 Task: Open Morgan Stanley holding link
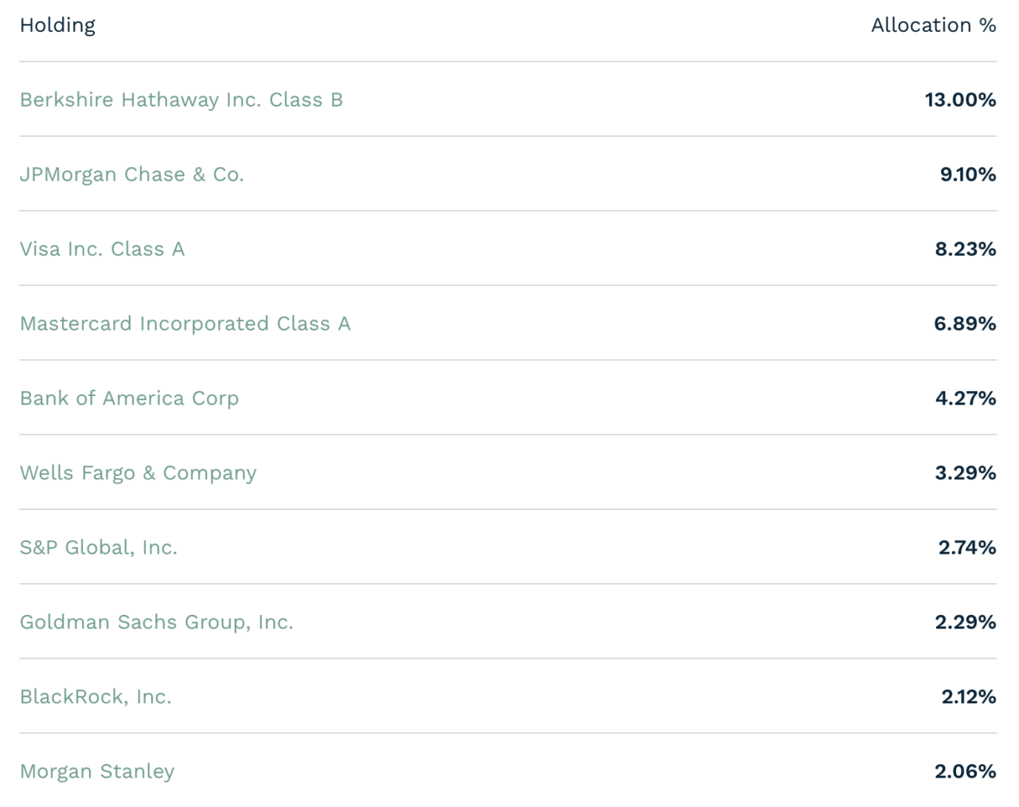pyautogui.click(x=97, y=772)
